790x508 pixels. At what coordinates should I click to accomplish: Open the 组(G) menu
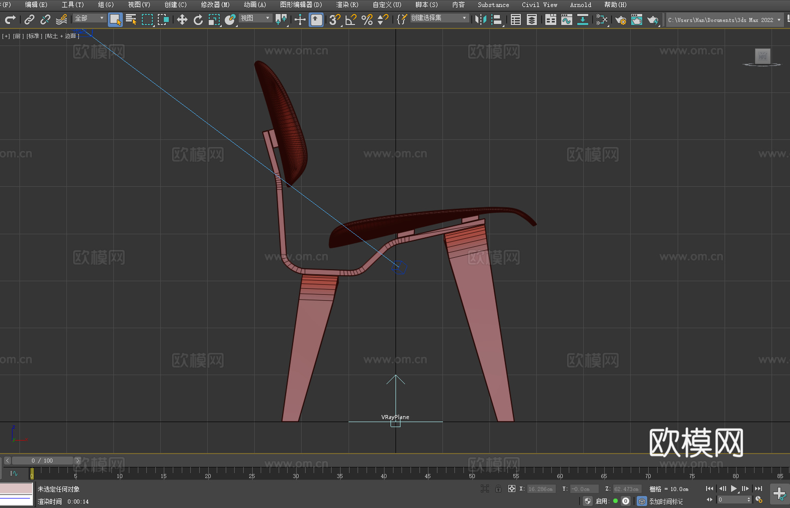[x=106, y=4]
